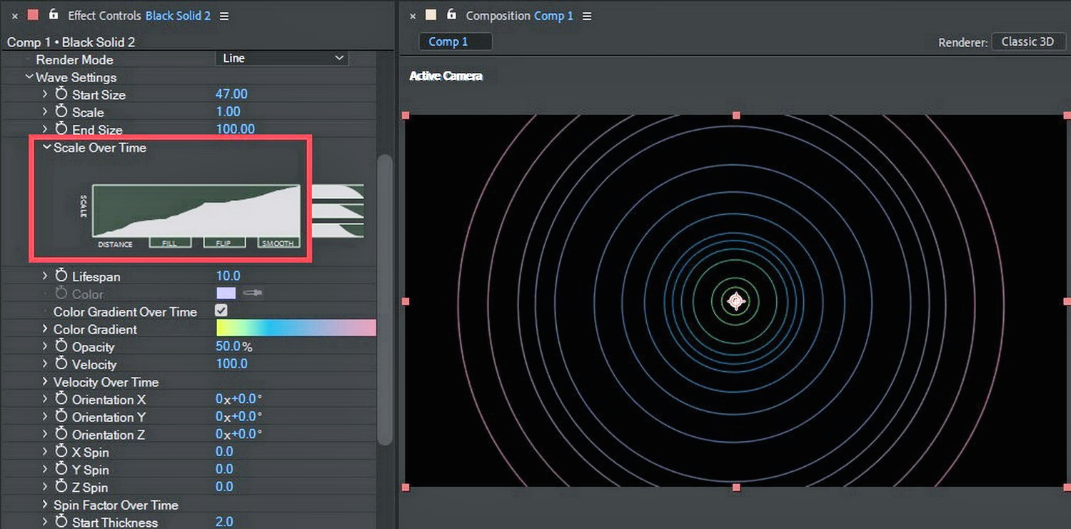The image size is (1071, 529).
Task: Click the top-center layer handle in comp
Action: [736, 115]
